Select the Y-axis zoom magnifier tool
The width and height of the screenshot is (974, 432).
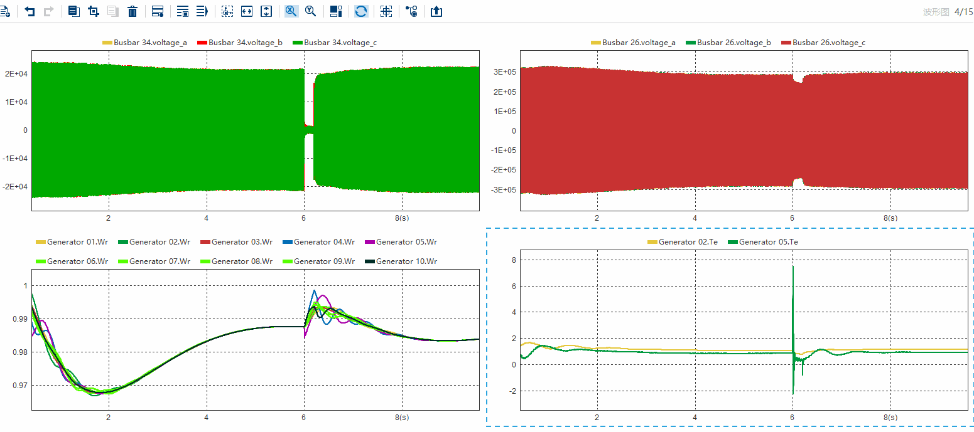[x=311, y=11]
